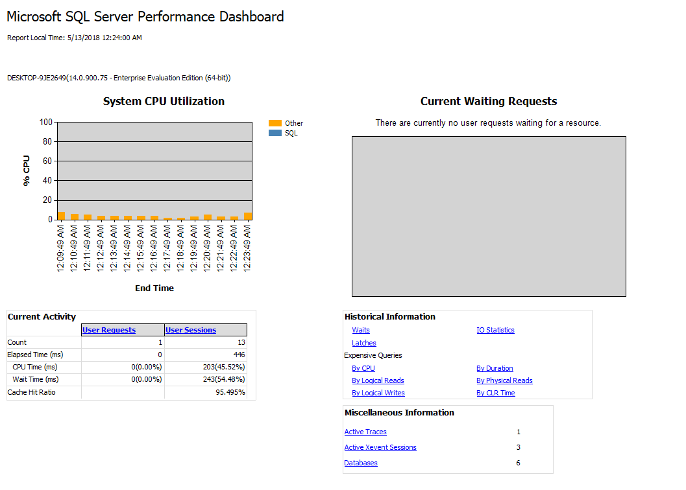This screenshot has width=686, height=490.
Task: Open the Latches report link
Action: tap(364, 343)
